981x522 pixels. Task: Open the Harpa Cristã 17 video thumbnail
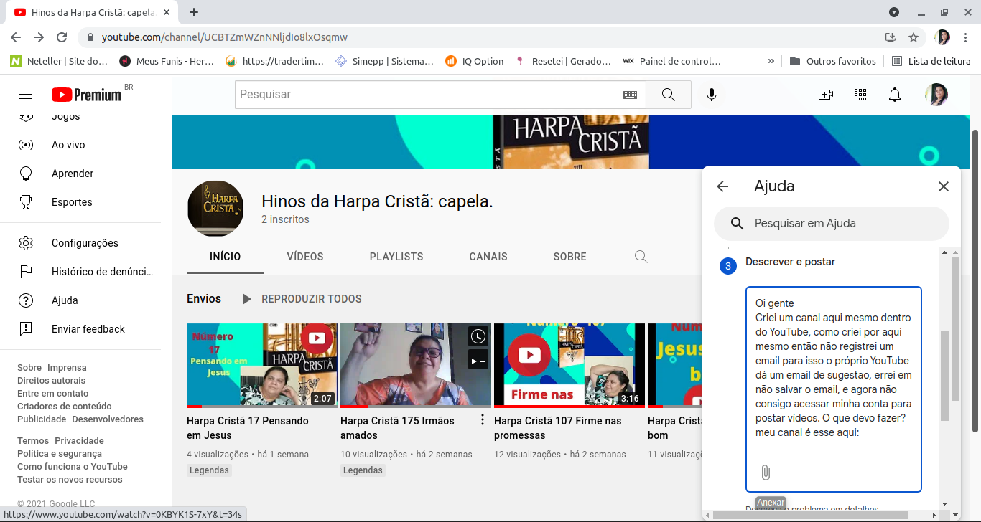pos(262,365)
